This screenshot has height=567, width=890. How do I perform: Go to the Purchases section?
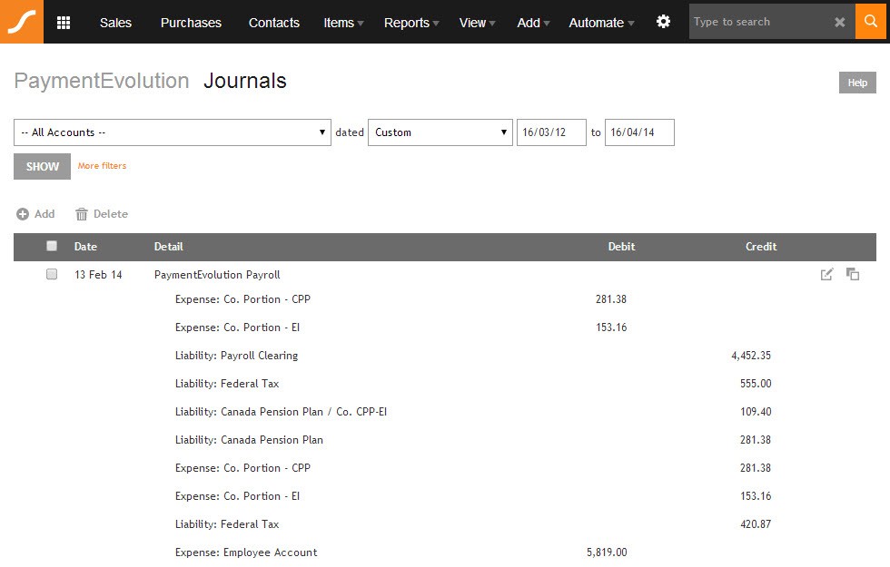pos(191,23)
